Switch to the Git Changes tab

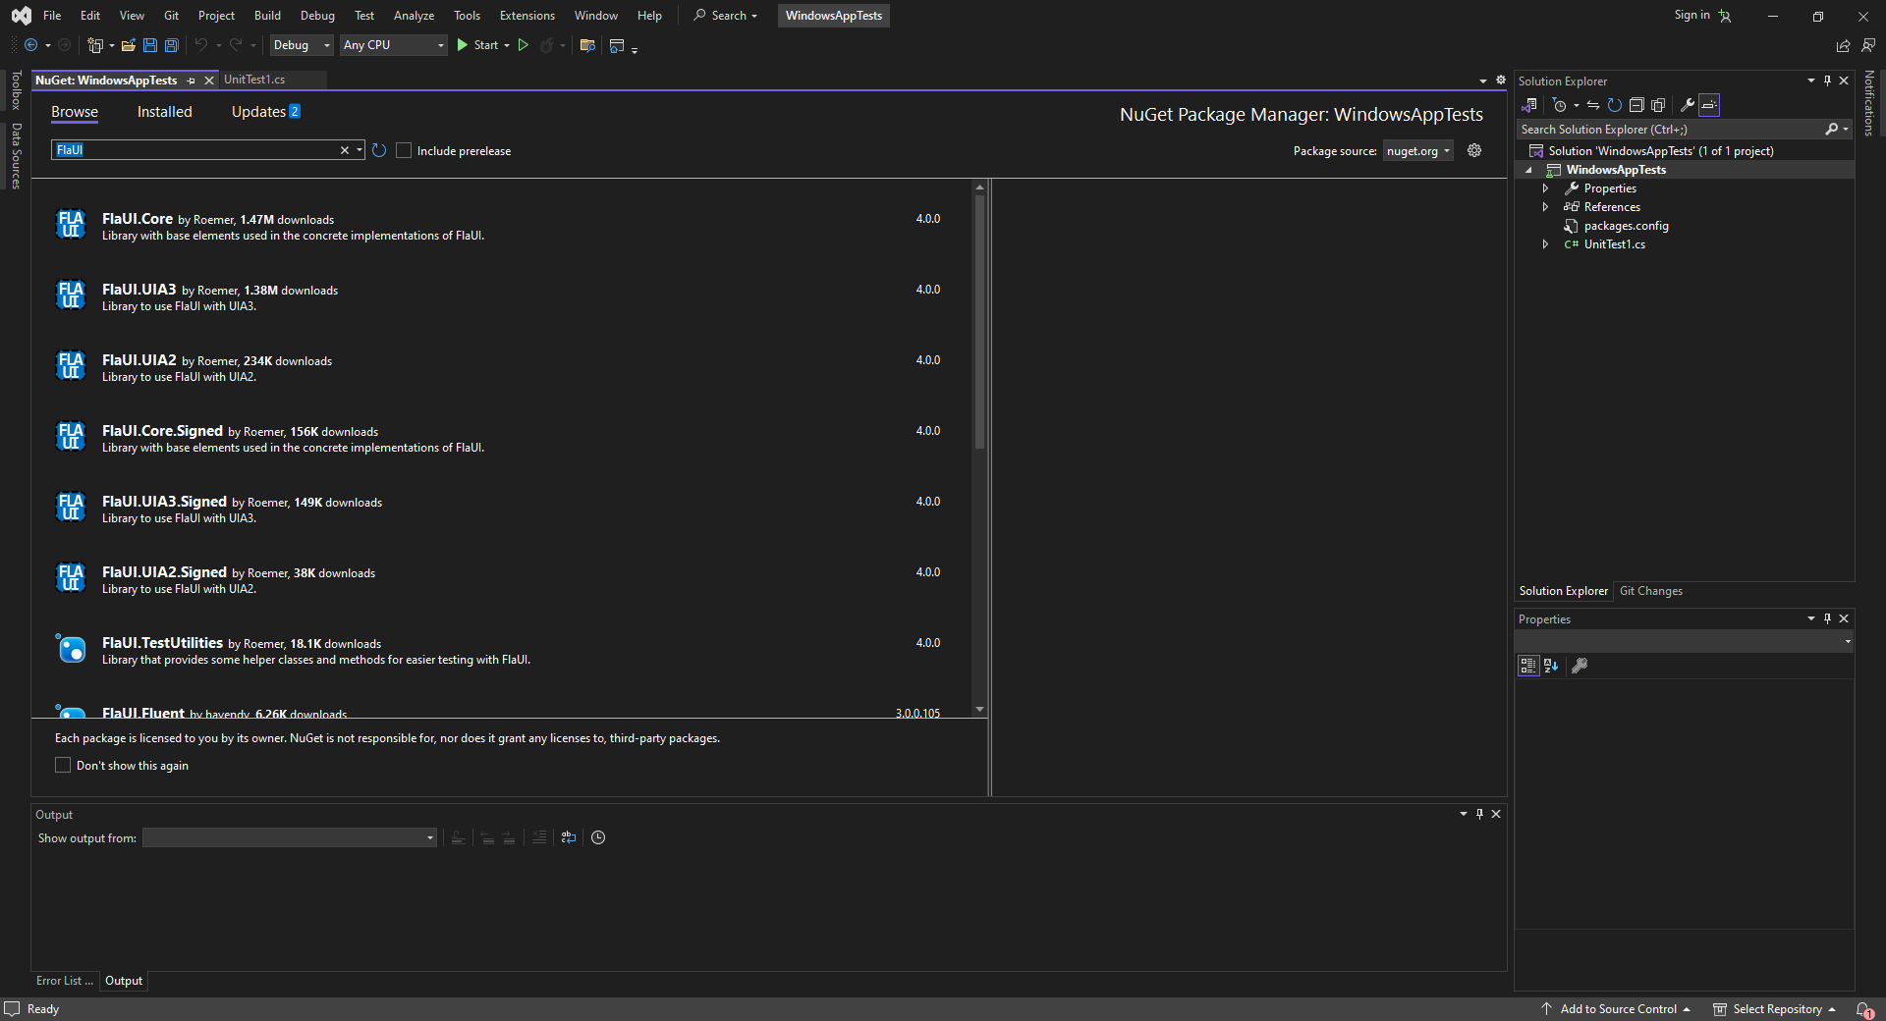1650,591
